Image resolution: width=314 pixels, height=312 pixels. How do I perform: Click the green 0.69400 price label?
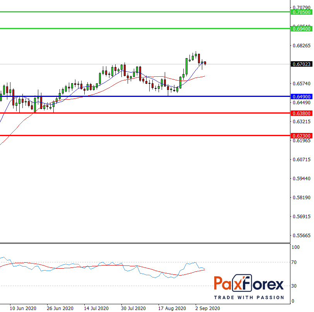click(x=301, y=29)
